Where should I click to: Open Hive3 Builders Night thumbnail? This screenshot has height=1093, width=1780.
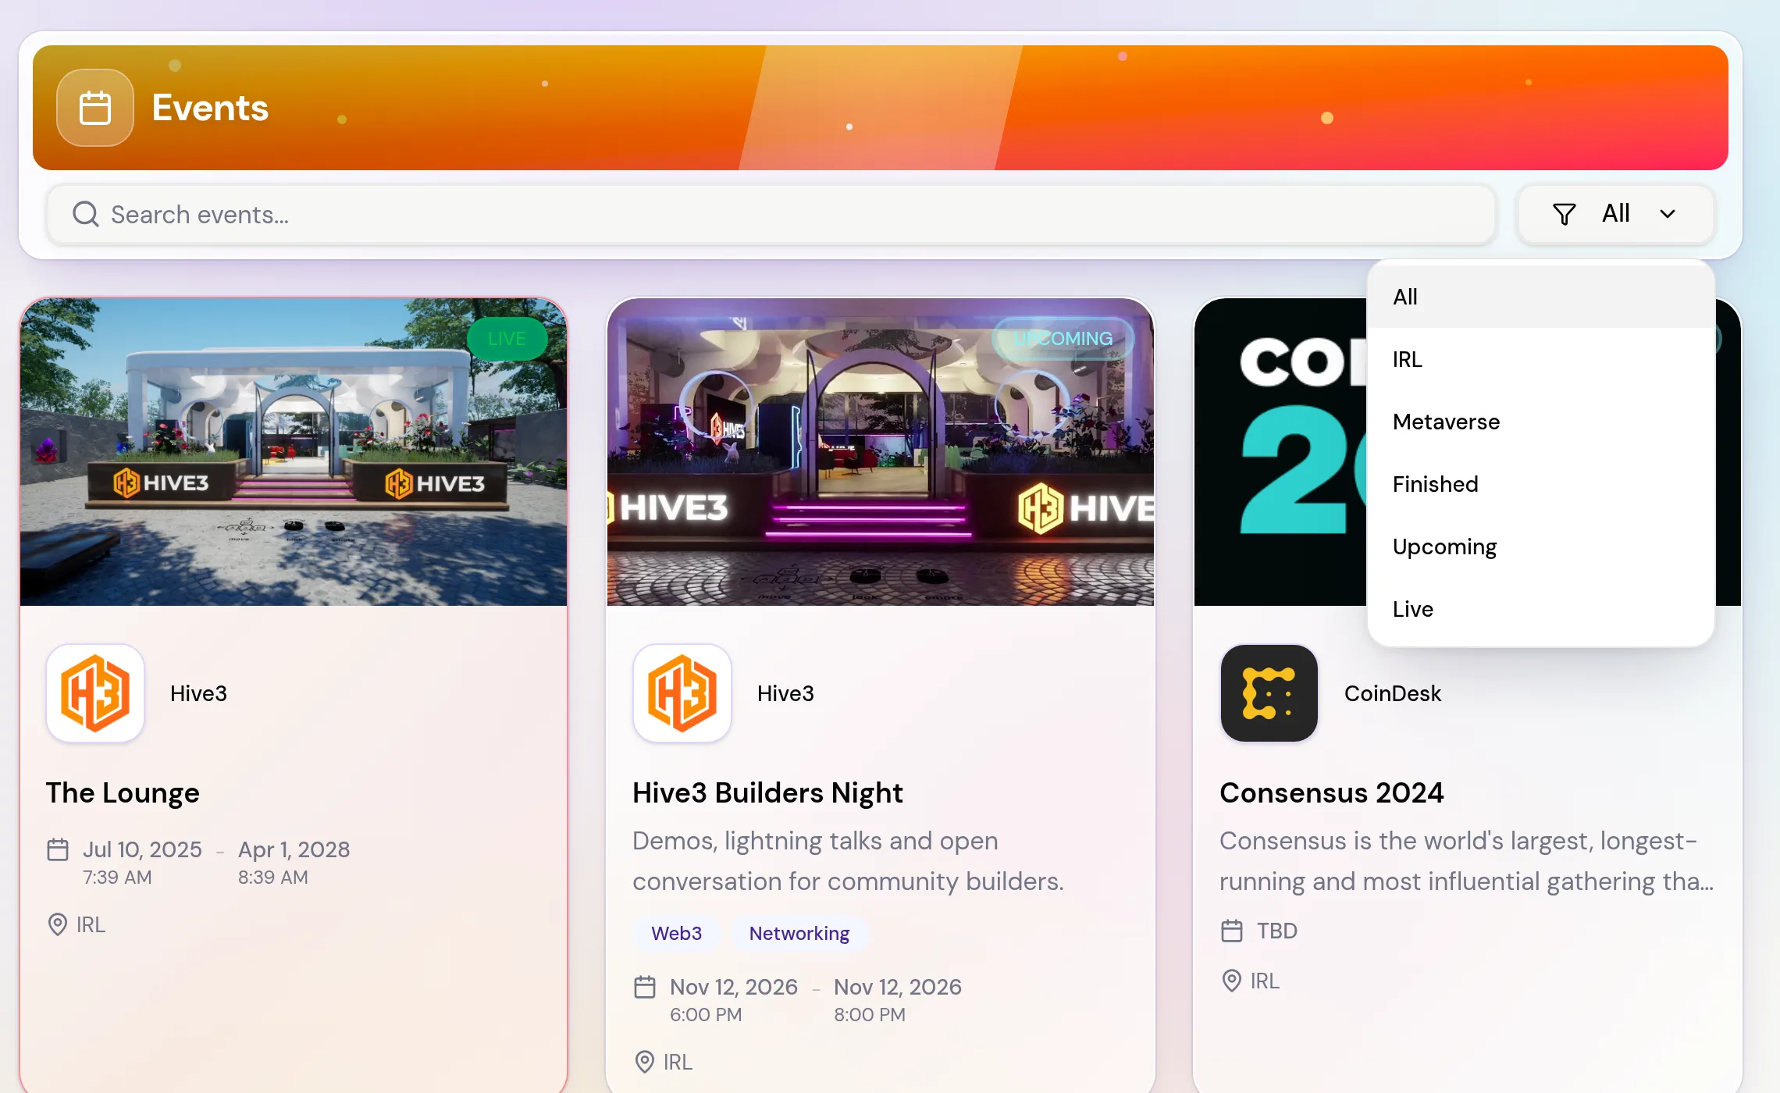[881, 451]
